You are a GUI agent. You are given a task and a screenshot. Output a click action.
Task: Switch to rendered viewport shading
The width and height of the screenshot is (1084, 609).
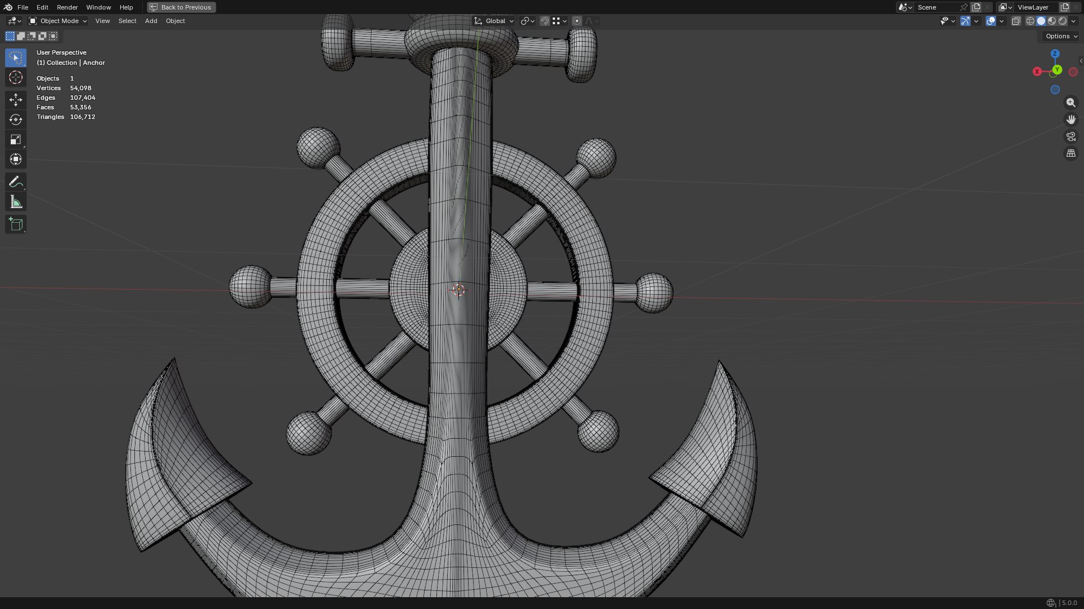pyautogui.click(x=1063, y=21)
